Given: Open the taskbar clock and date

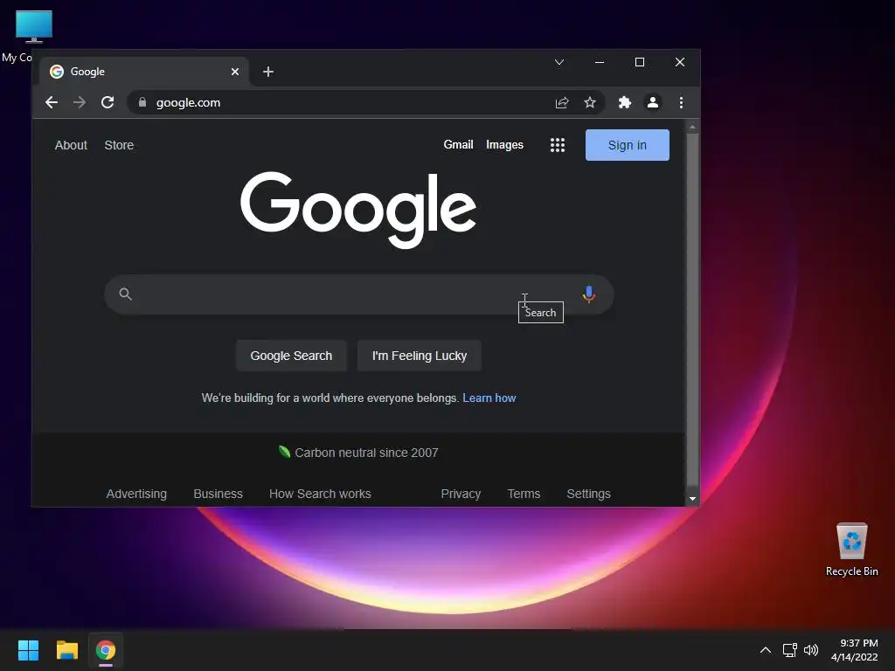Looking at the screenshot, I should [x=855, y=650].
